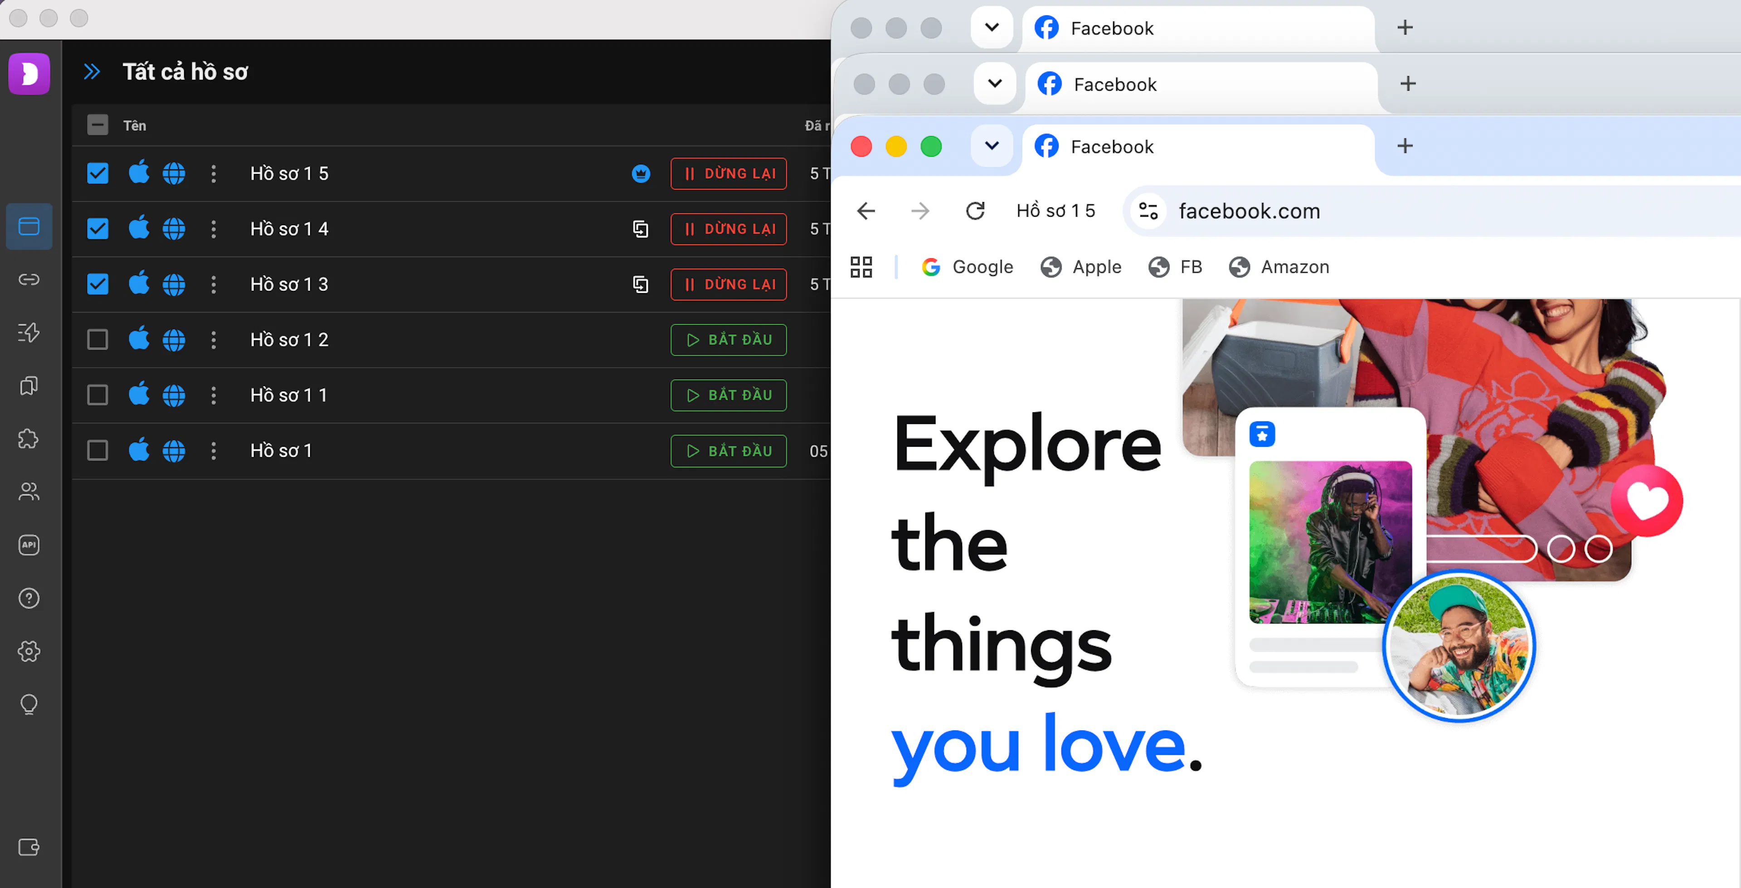Image resolution: width=1741 pixels, height=888 pixels.
Task: Toggle the select-all checkbox beside Tên
Action: pos(98,125)
